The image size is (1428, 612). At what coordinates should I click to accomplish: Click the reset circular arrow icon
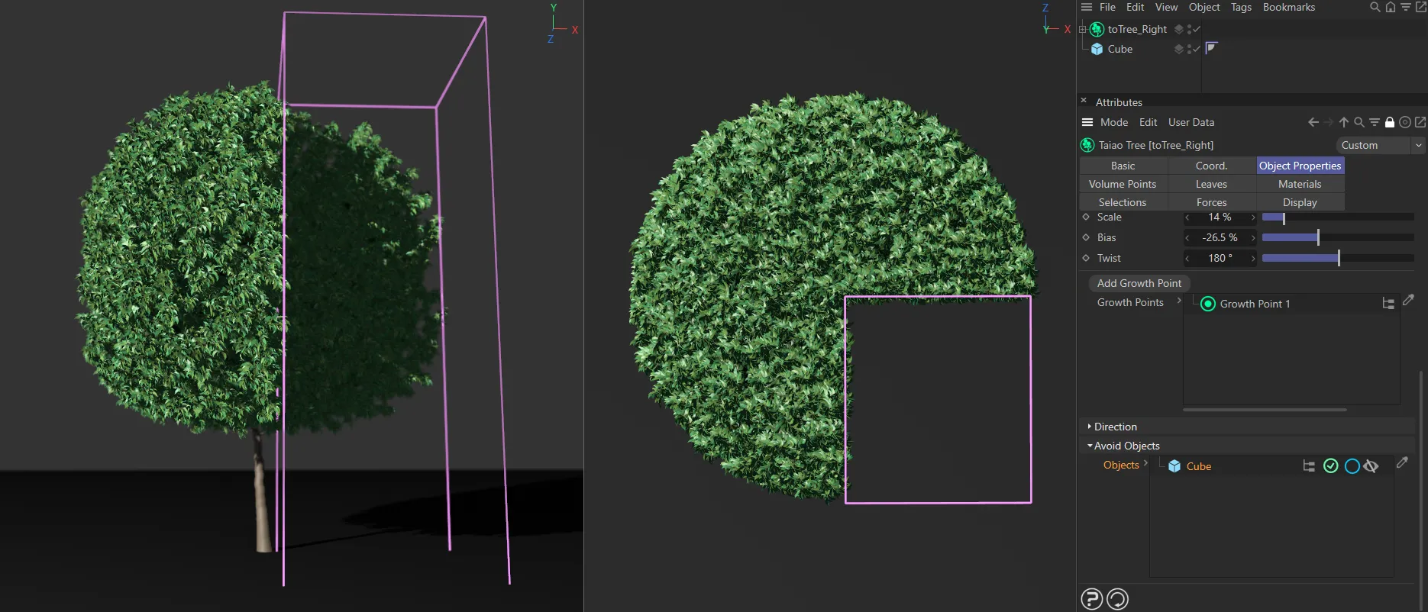(1117, 599)
